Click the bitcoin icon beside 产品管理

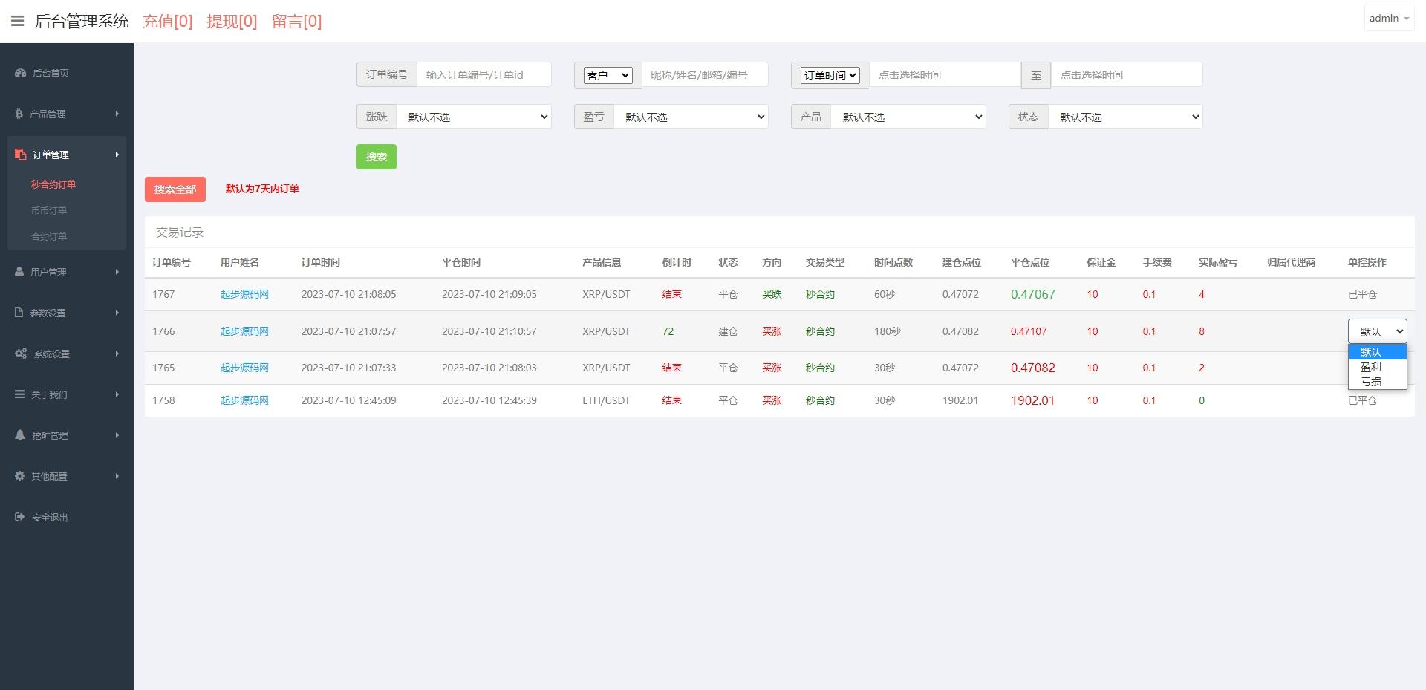19,114
